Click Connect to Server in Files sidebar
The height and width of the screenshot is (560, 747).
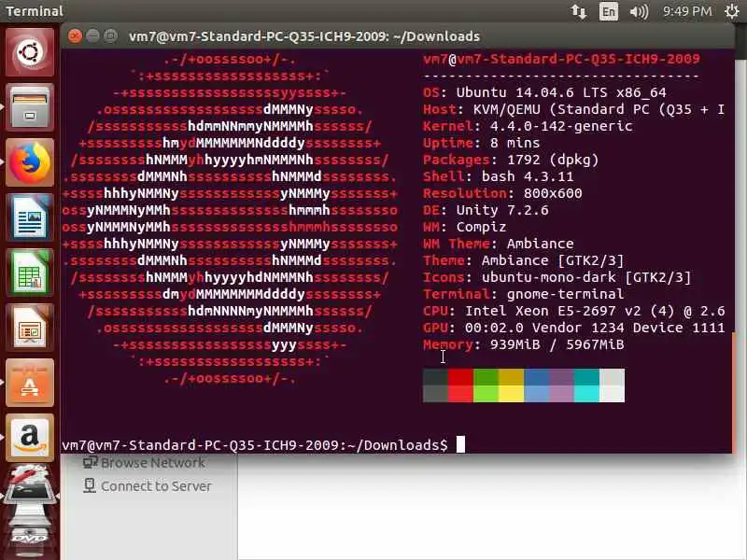[148, 486]
